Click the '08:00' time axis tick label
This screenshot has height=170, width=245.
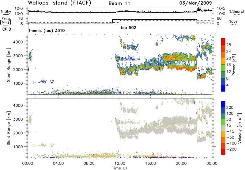point(89,164)
